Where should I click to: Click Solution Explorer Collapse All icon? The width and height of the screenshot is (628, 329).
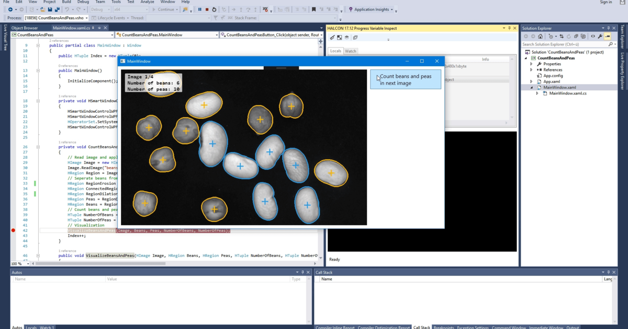tap(577, 37)
